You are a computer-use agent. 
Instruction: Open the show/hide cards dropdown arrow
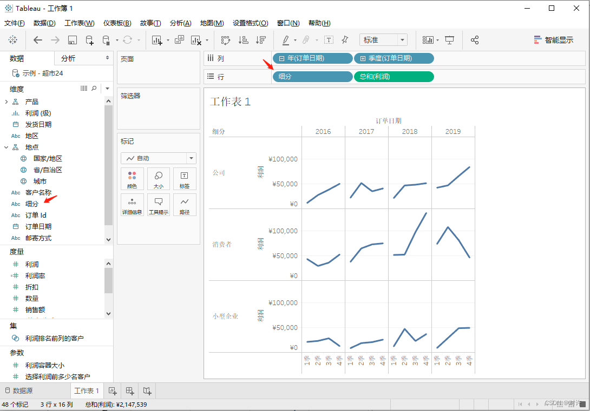437,40
